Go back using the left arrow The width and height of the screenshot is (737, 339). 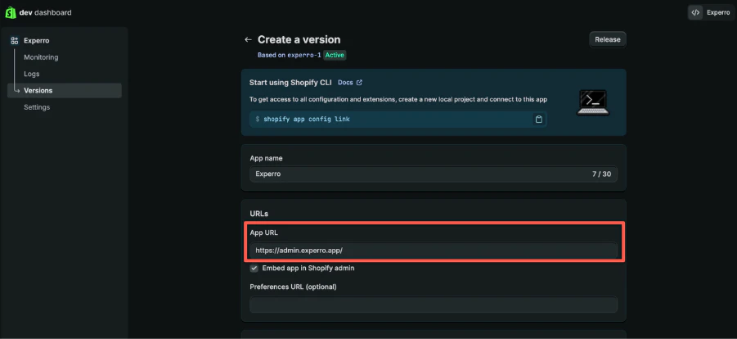coord(248,39)
